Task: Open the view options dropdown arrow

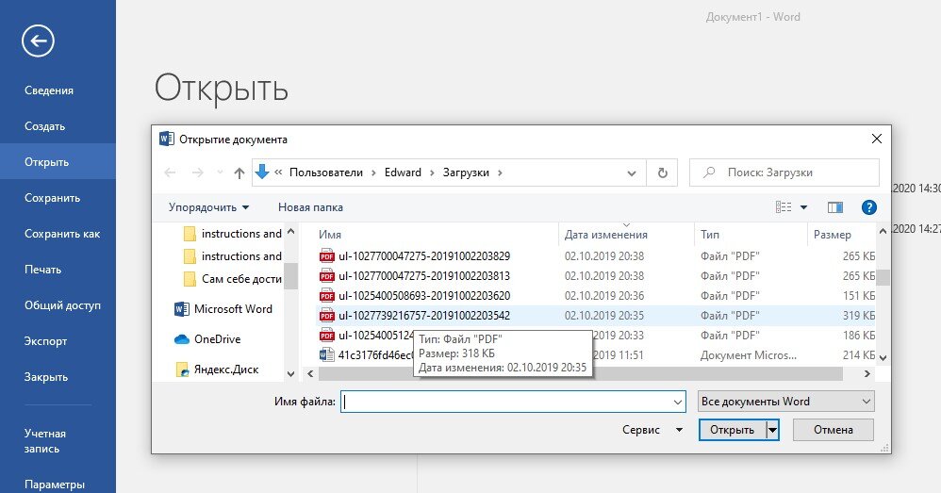Action: point(803,207)
